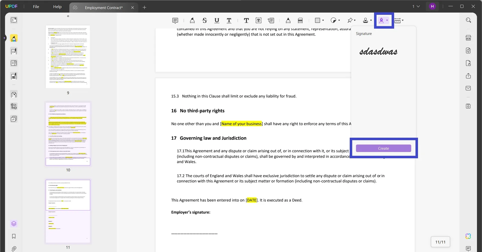Select the Highlight text tool
Screen dimensions: 482x252
pyautogui.click(x=192, y=20)
